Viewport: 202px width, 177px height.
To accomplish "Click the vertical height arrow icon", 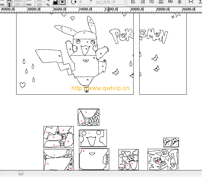I will click(x=9, y=5).
